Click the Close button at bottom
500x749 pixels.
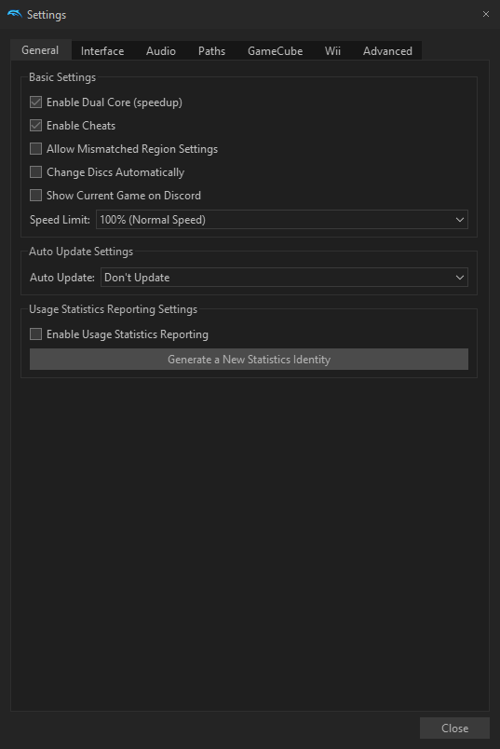tap(454, 728)
